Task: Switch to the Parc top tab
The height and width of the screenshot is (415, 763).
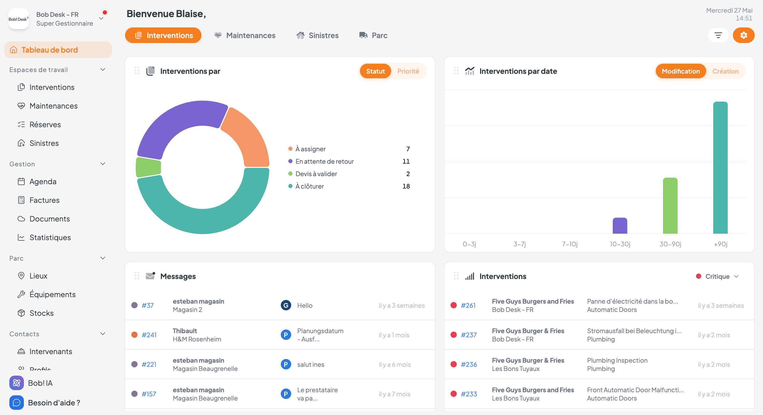Action: pyautogui.click(x=373, y=35)
